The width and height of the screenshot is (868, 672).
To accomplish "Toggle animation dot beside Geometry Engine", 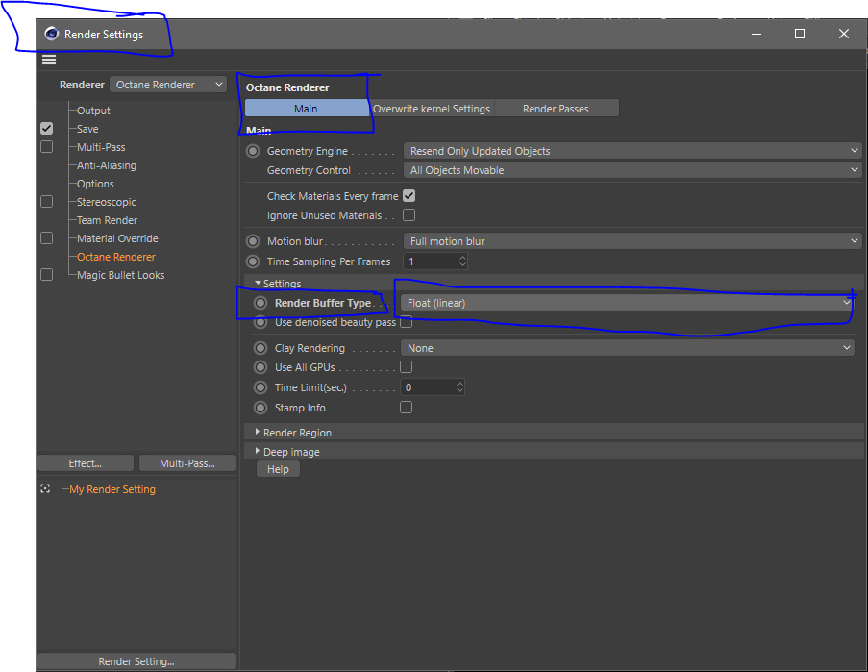I will coord(253,151).
